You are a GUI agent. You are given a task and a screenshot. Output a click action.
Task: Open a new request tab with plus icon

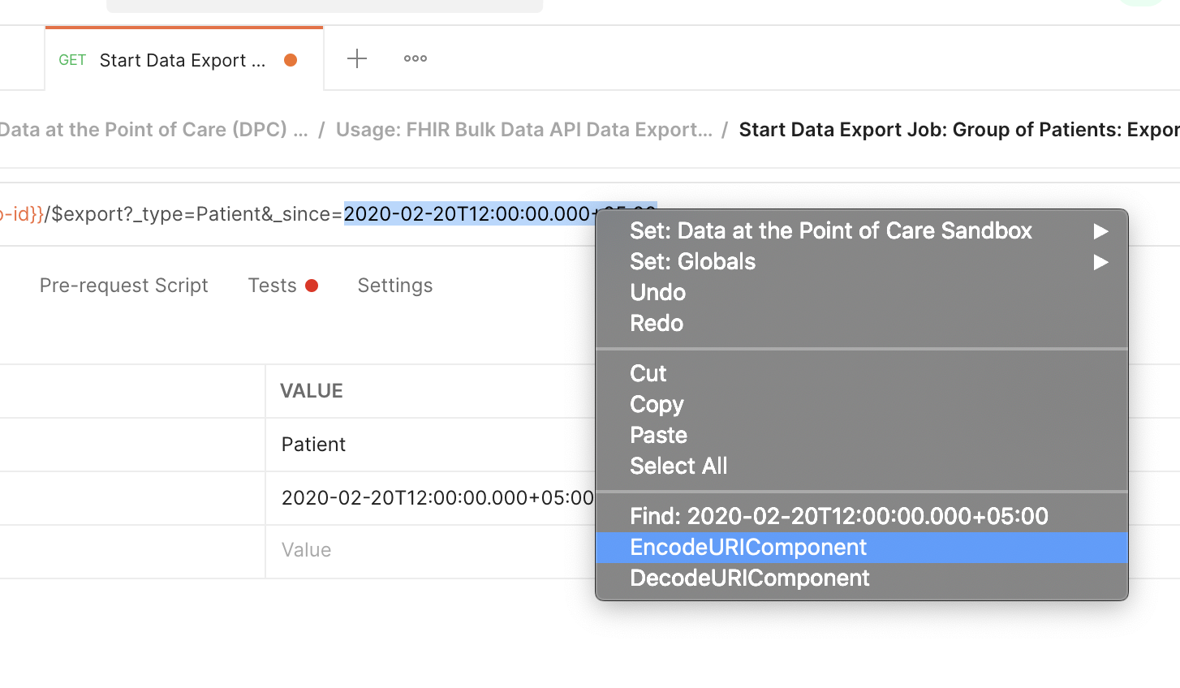[x=357, y=58]
